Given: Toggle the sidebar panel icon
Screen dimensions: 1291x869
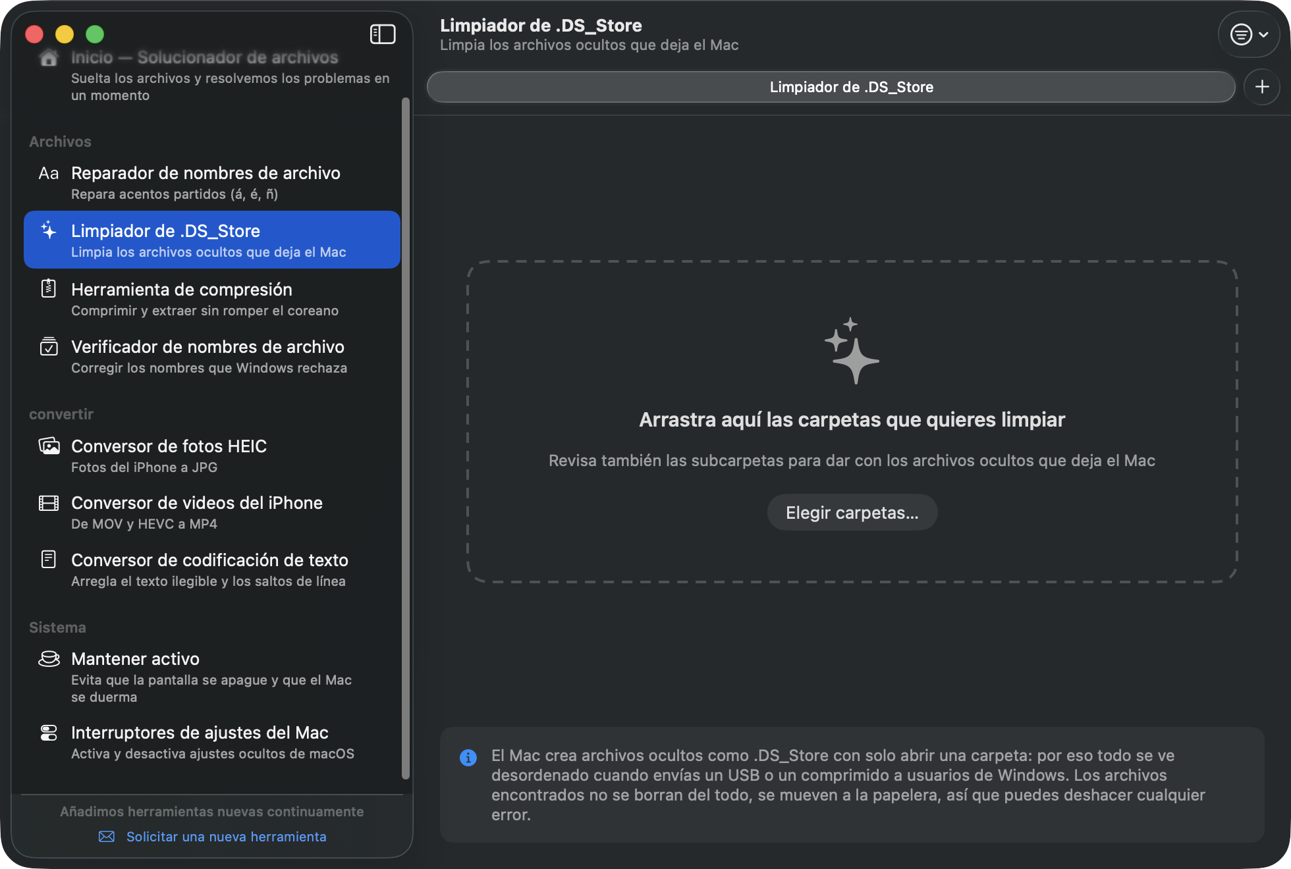Looking at the screenshot, I should (383, 34).
